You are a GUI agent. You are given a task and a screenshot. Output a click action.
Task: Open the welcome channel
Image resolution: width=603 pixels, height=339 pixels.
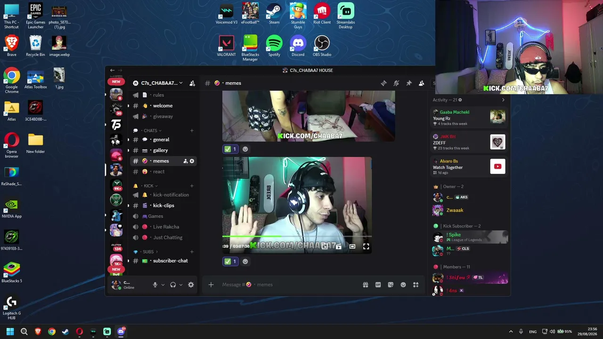[x=163, y=106]
